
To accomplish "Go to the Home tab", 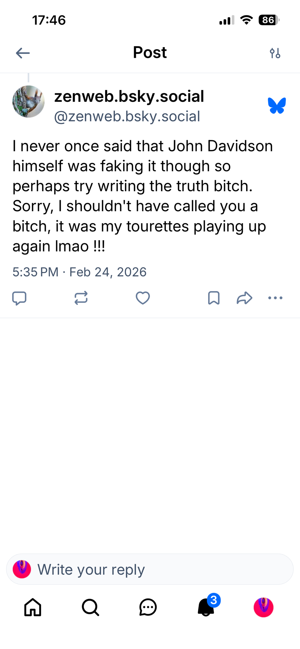I will coord(33,607).
